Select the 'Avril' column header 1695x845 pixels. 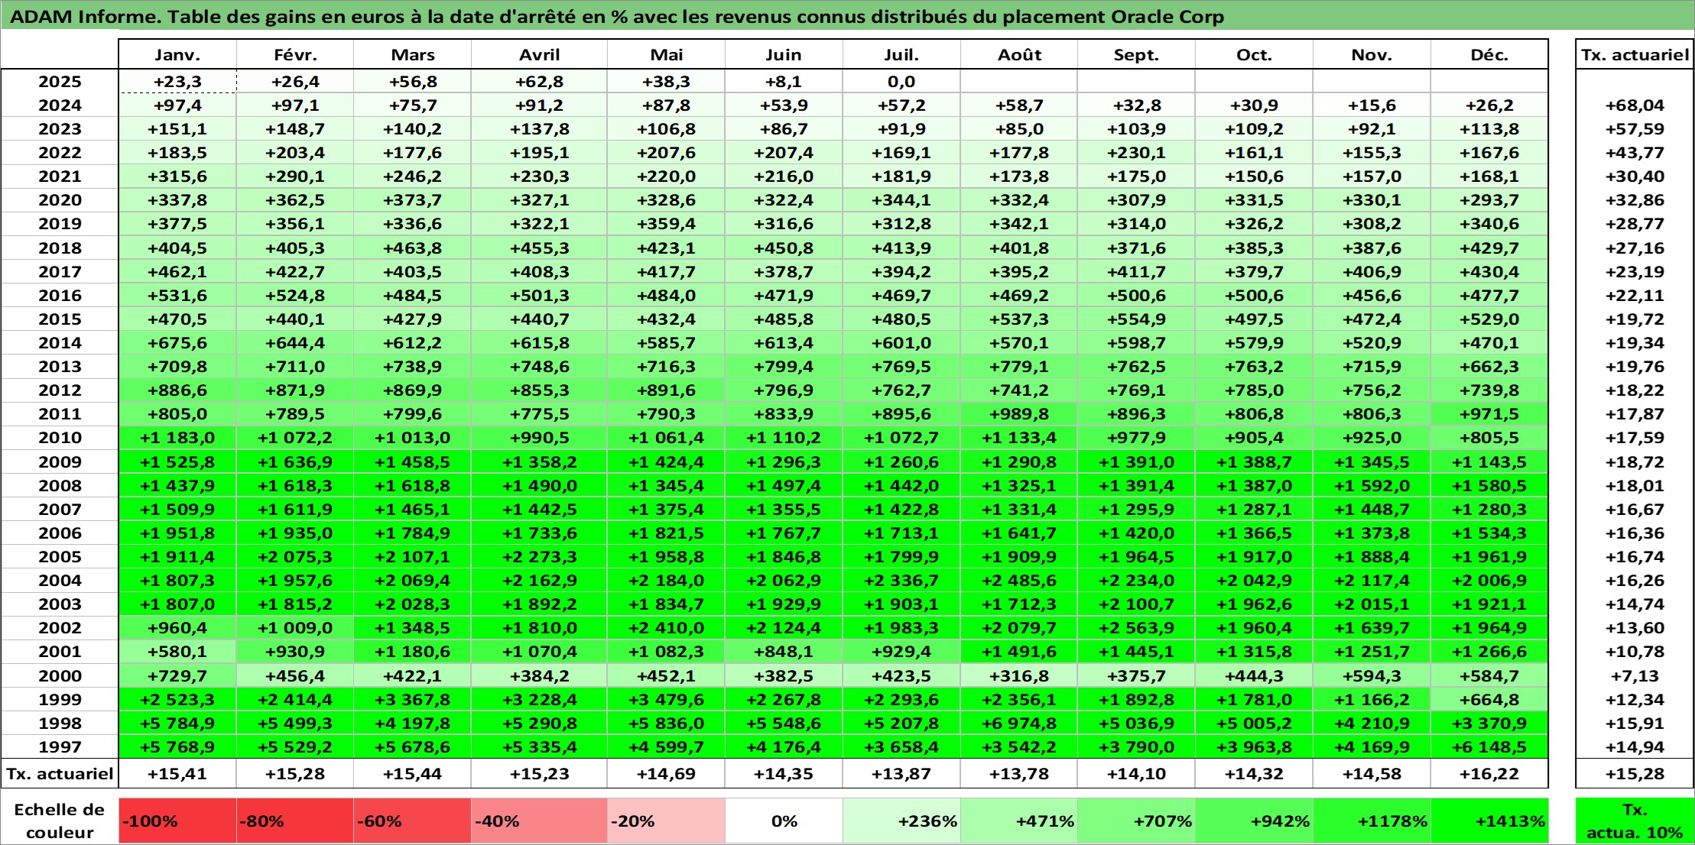(539, 54)
